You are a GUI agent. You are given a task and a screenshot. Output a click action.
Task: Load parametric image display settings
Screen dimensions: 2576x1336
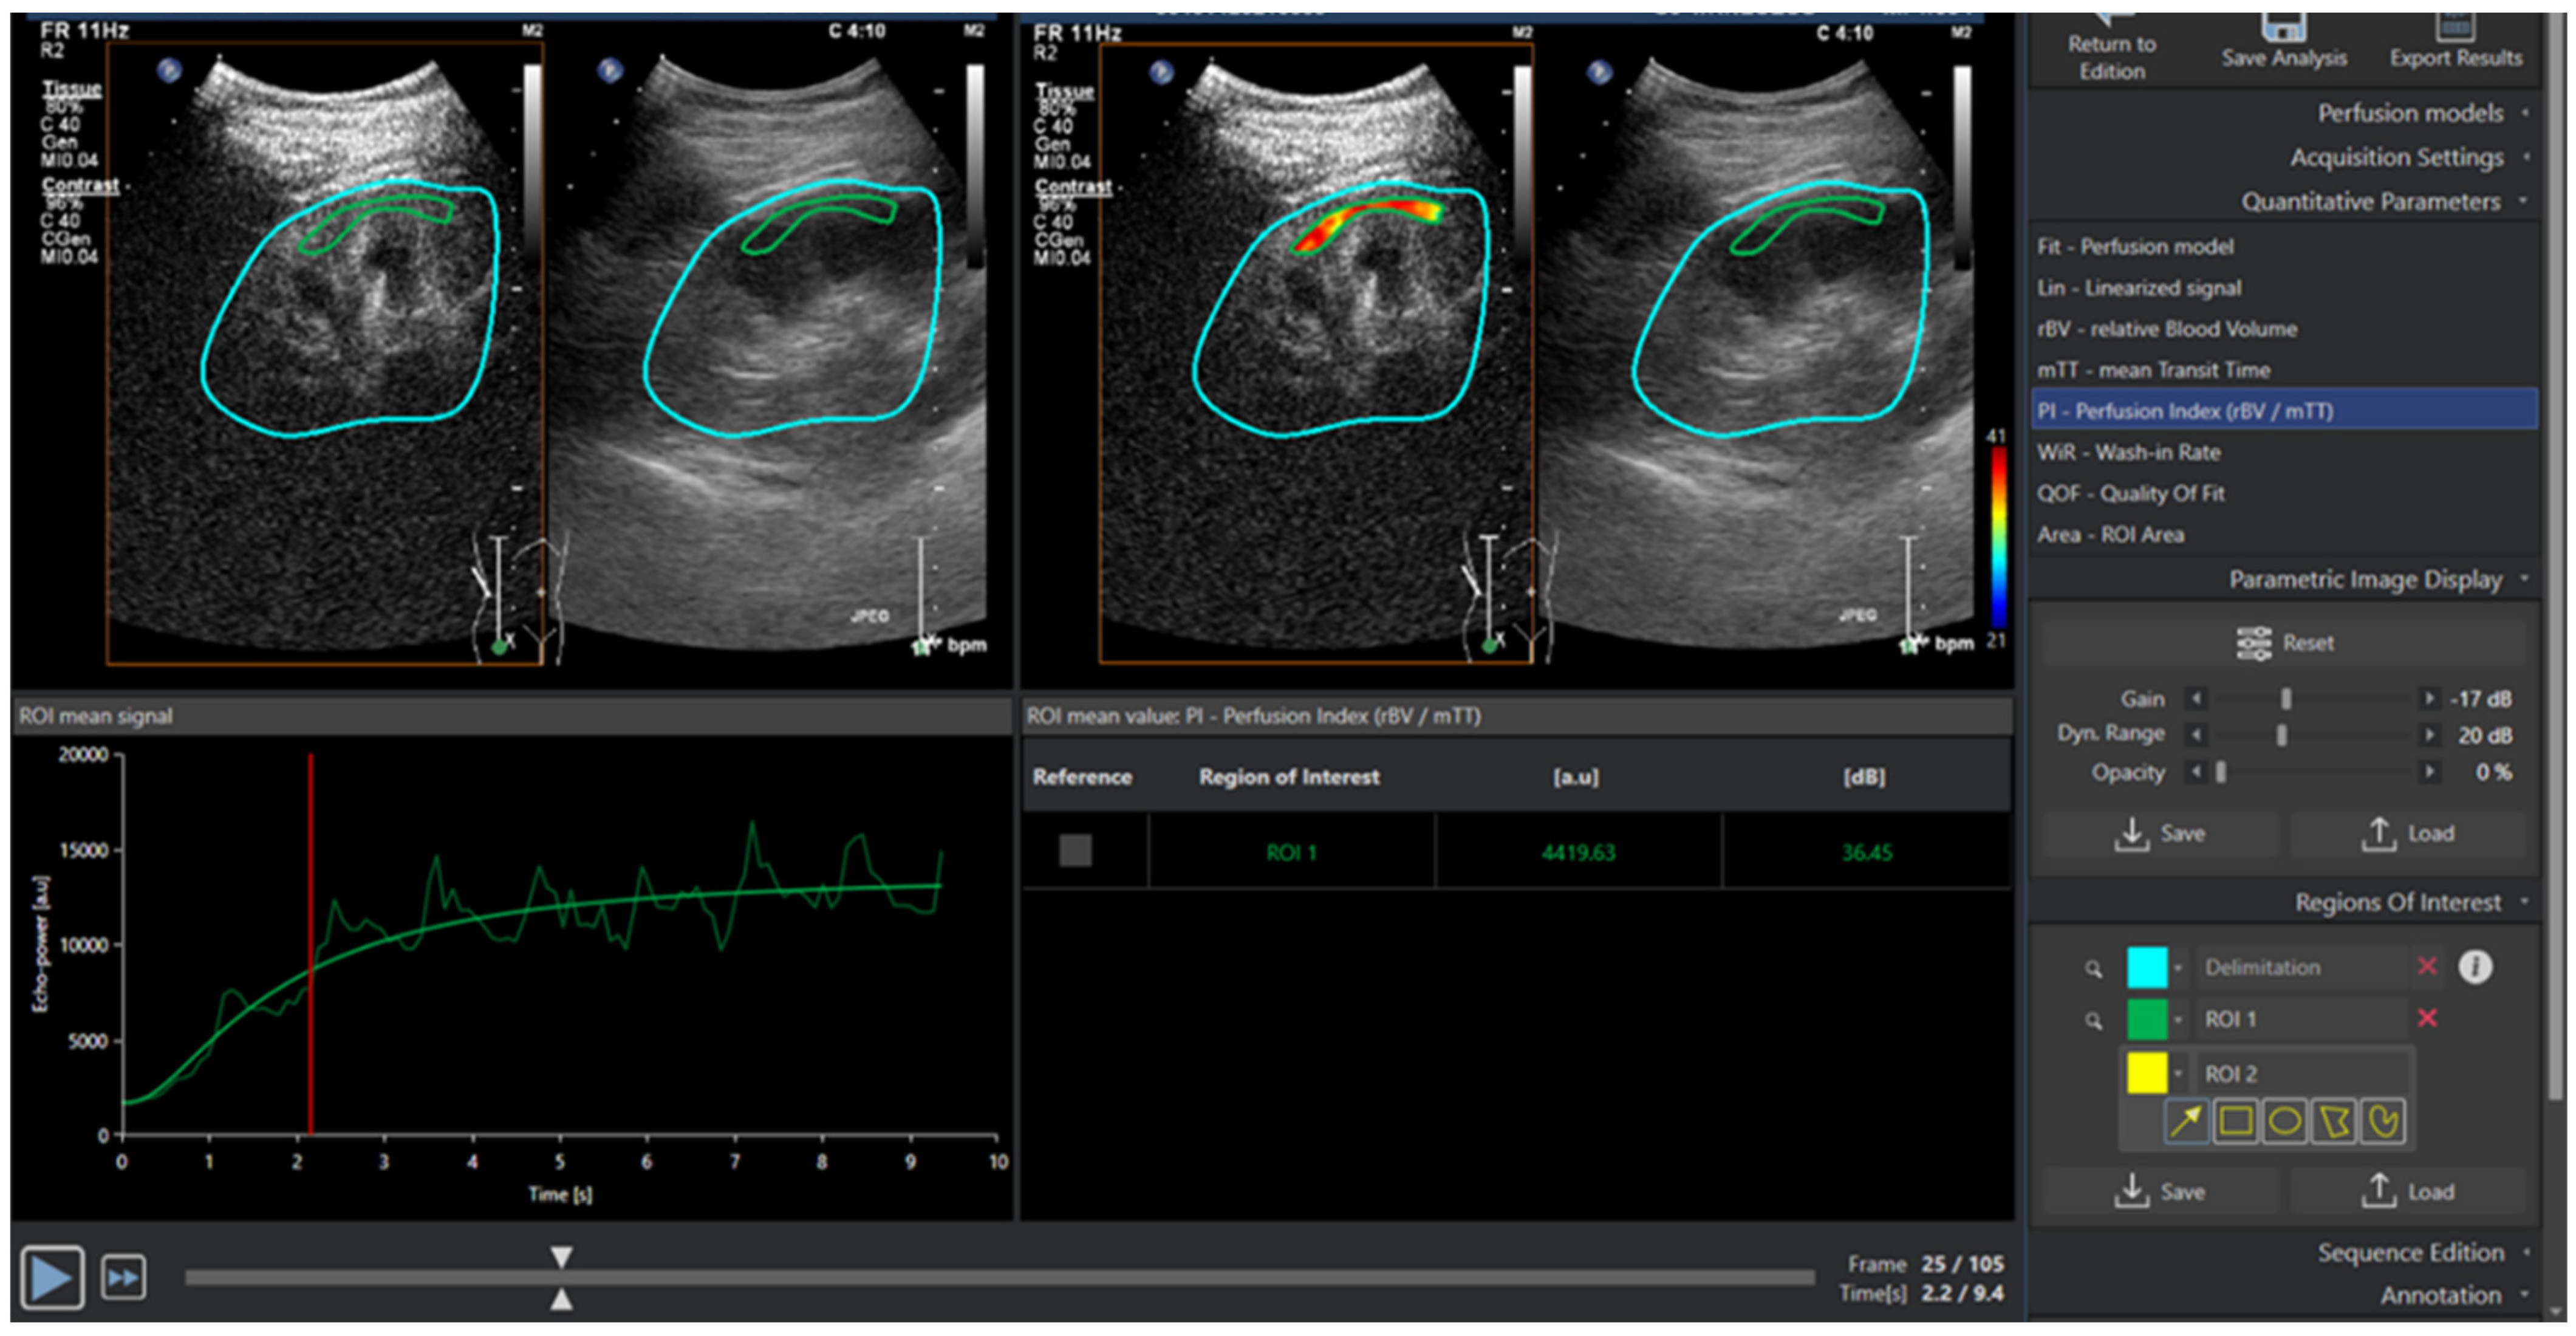(2408, 833)
